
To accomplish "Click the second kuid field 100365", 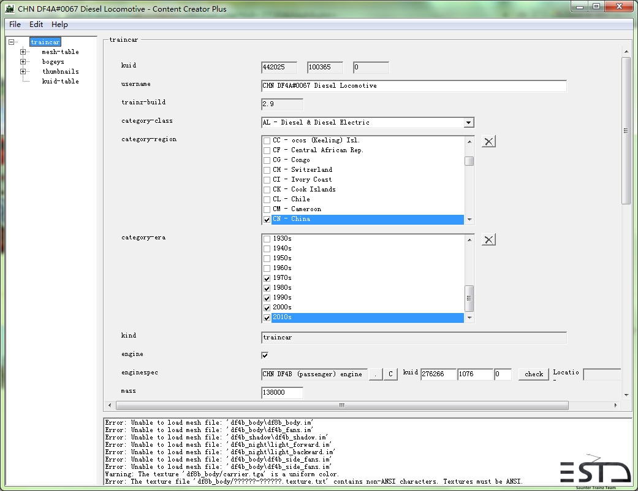I will click(325, 68).
